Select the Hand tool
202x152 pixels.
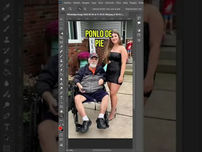pyautogui.click(x=61, y=111)
